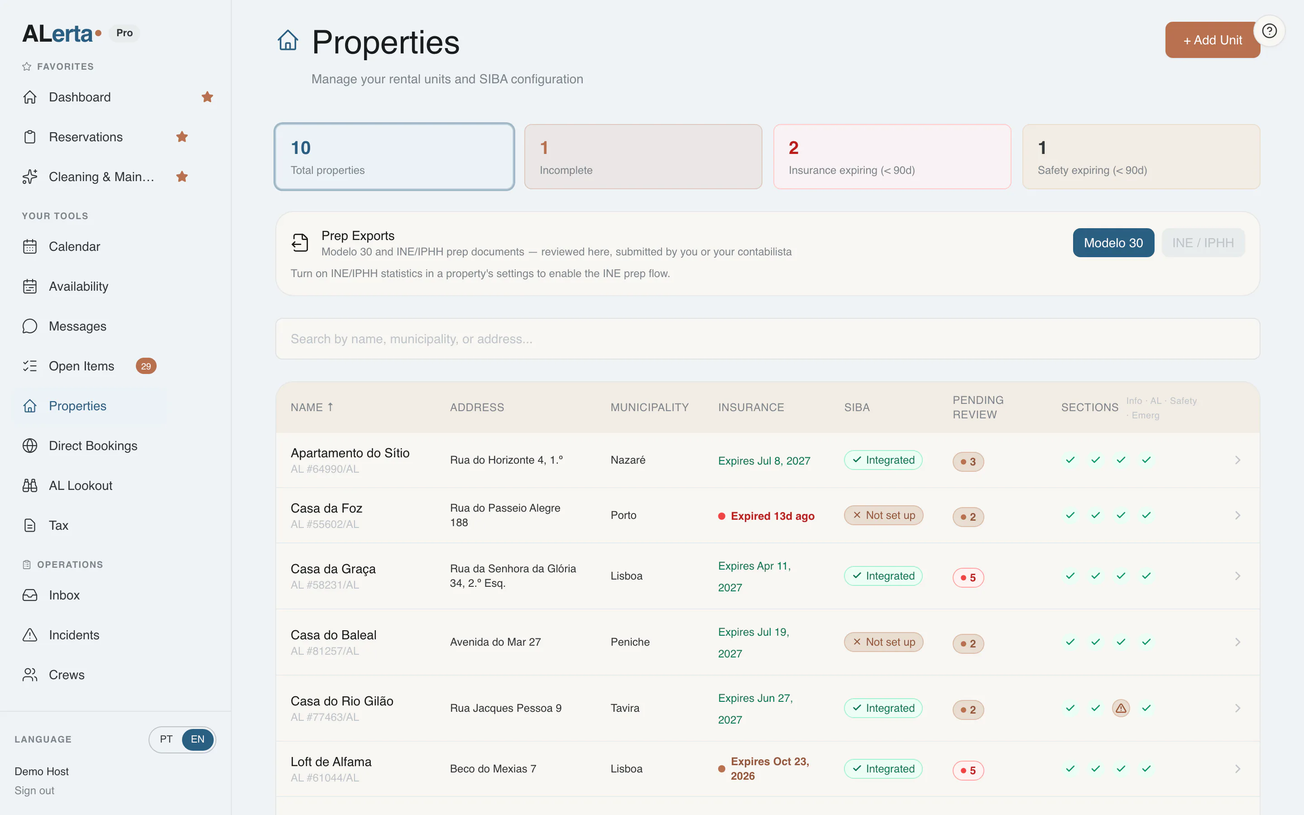Click the INE / IPHH button
Image resolution: width=1304 pixels, height=815 pixels.
[1203, 243]
